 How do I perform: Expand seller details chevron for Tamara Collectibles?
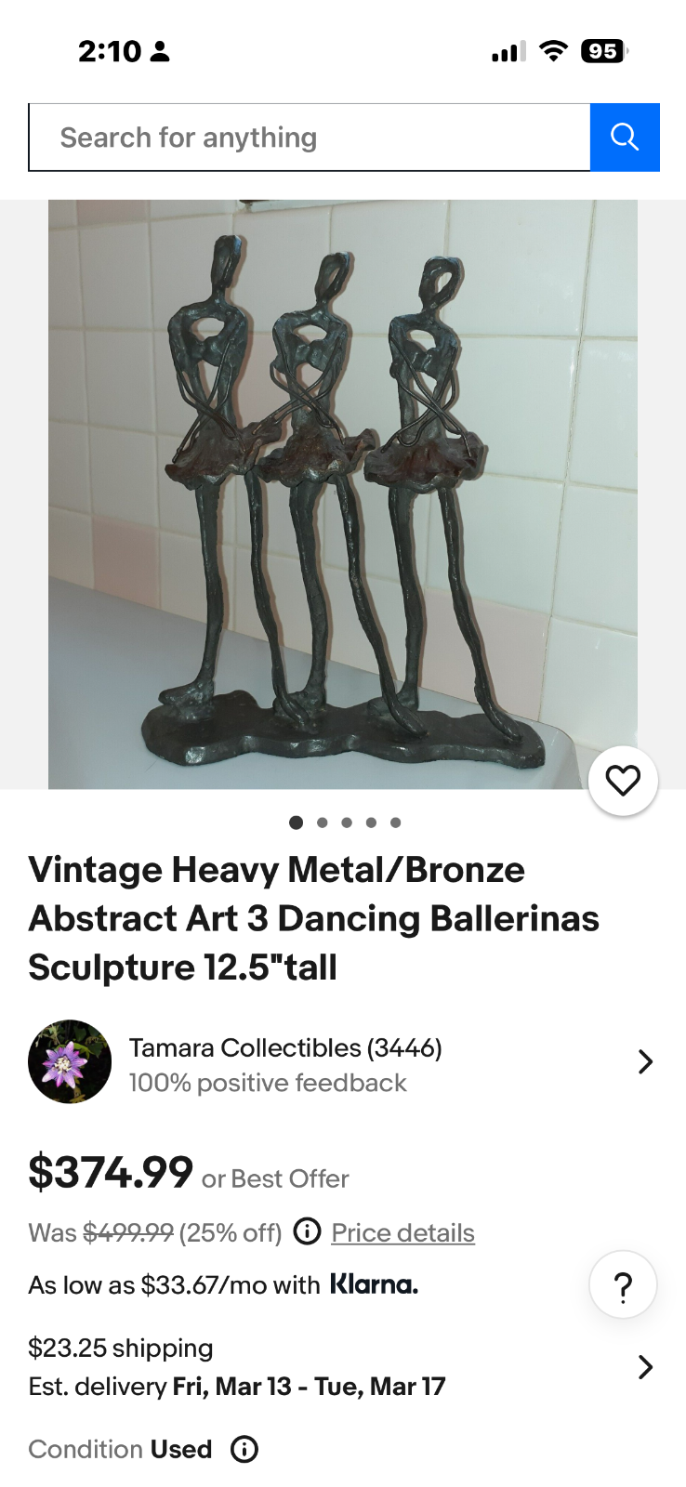click(645, 1061)
